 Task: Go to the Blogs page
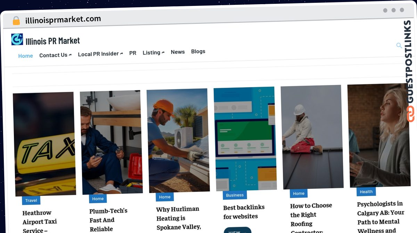tap(198, 51)
